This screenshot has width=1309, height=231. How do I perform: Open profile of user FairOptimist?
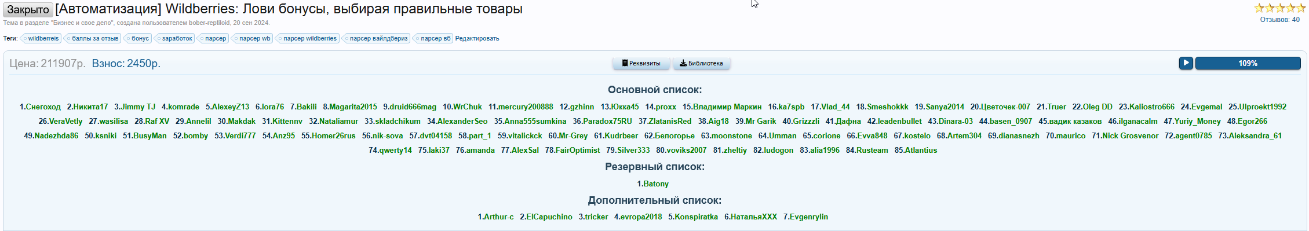point(578,150)
